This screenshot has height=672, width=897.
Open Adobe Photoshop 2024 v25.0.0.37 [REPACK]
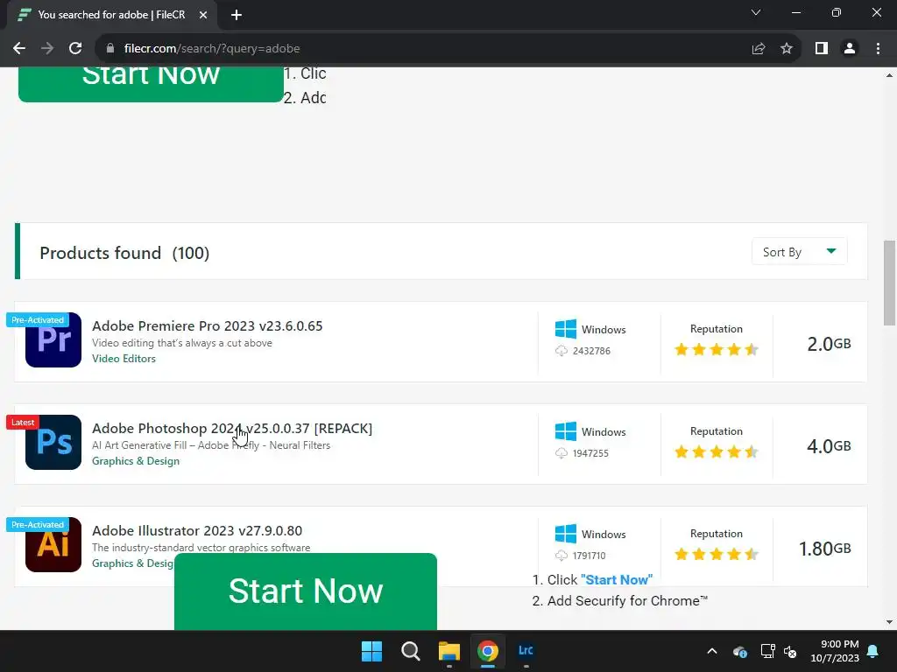point(232,428)
